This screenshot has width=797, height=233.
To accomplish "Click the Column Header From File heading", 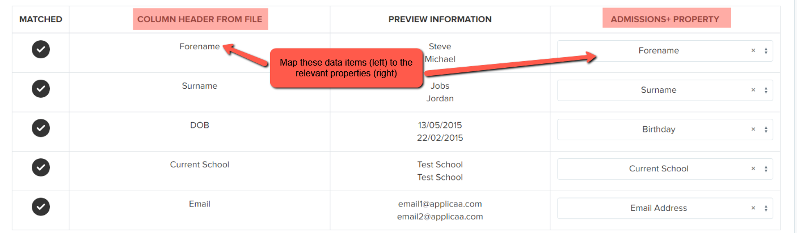I will click(200, 19).
